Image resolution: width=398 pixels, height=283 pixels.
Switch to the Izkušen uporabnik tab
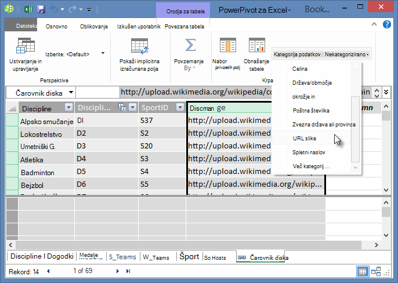click(139, 27)
